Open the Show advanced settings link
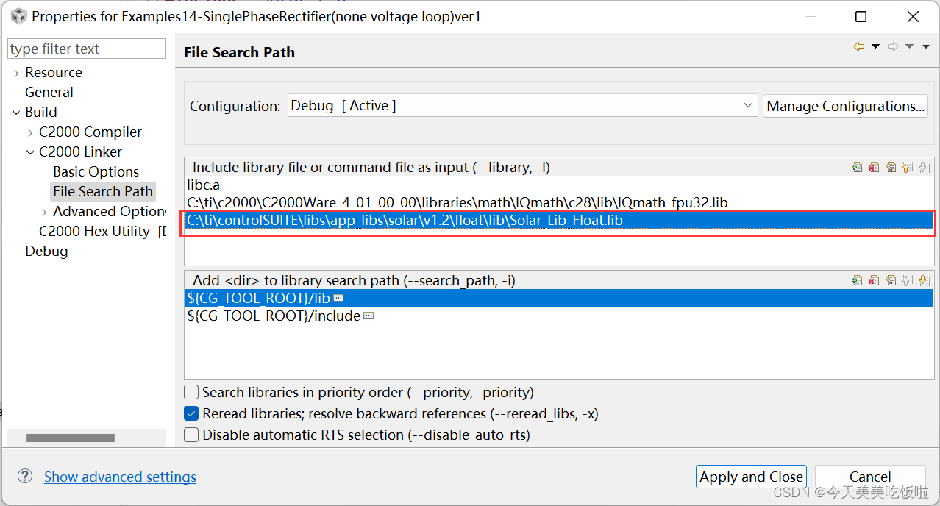The image size is (940, 506). pos(120,477)
